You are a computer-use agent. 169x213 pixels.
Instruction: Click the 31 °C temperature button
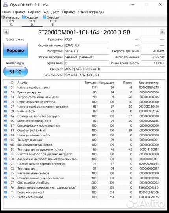click(15, 71)
